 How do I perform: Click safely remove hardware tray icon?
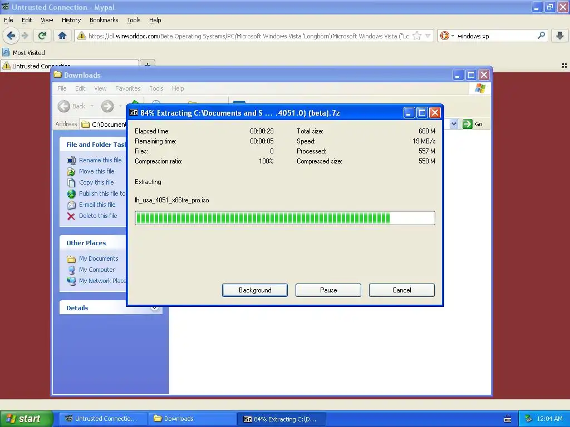tap(528, 419)
